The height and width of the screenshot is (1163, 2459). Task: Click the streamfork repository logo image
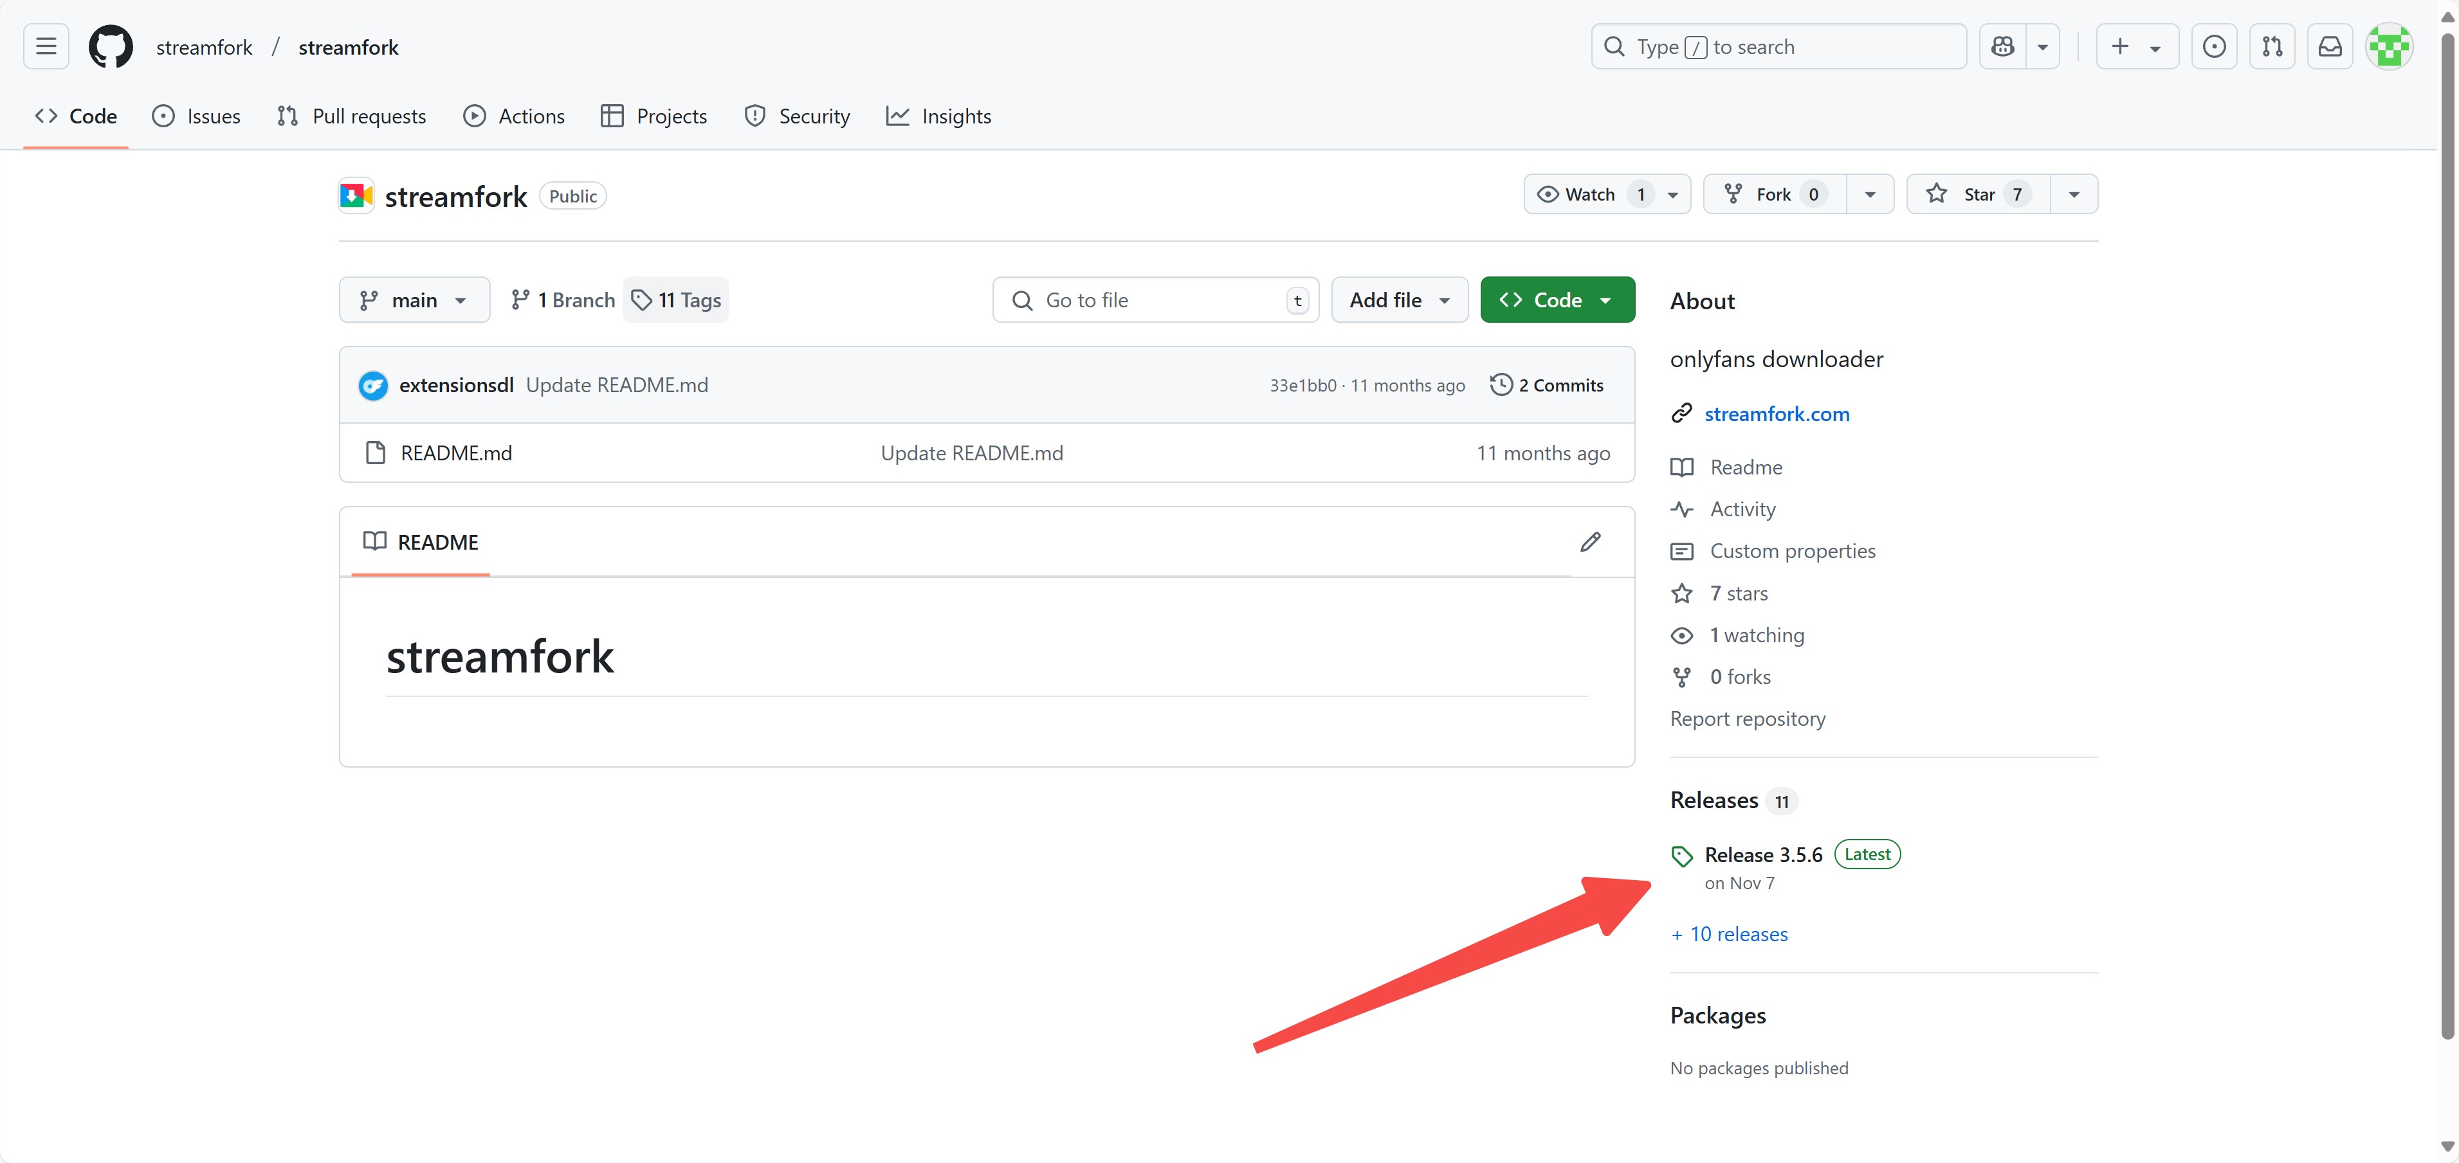356,195
